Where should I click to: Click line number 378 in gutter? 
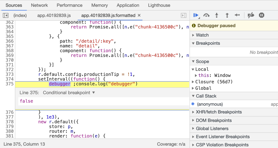10,122
